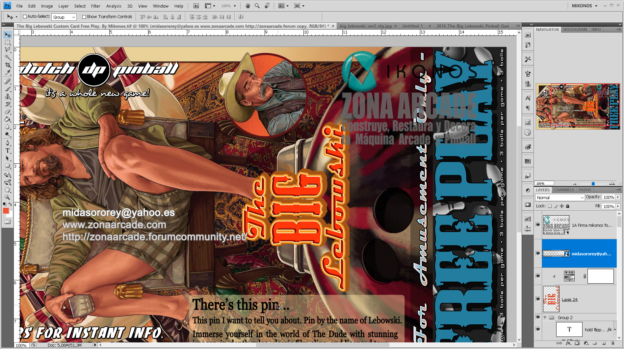Screen dimensions: 624x349
Task: Select the Brush tool
Action: (x=8, y=89)
